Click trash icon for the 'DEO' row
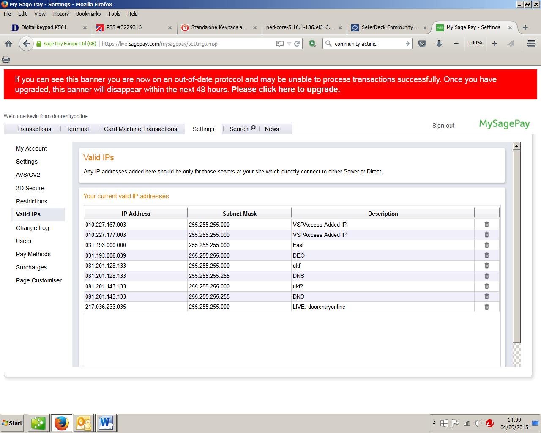Viewport: 541px width, 433px height. [486, 255]
